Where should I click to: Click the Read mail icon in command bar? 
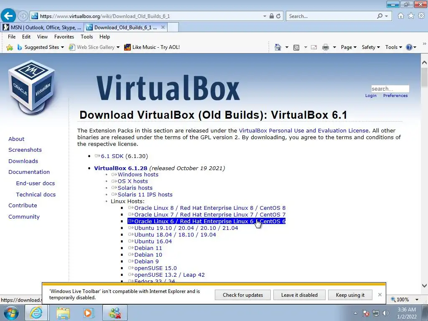point(314,48)
